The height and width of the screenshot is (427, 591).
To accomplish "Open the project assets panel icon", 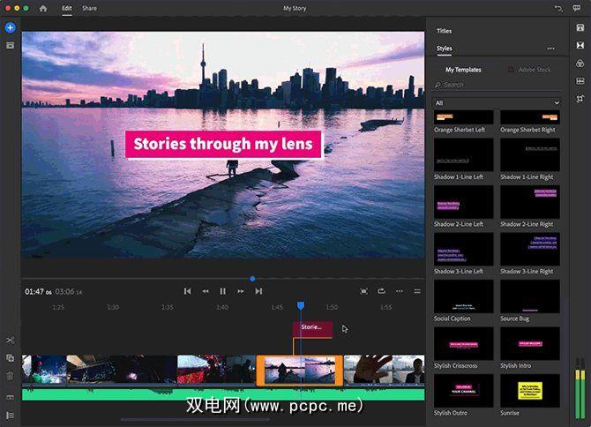I will 11,46.
